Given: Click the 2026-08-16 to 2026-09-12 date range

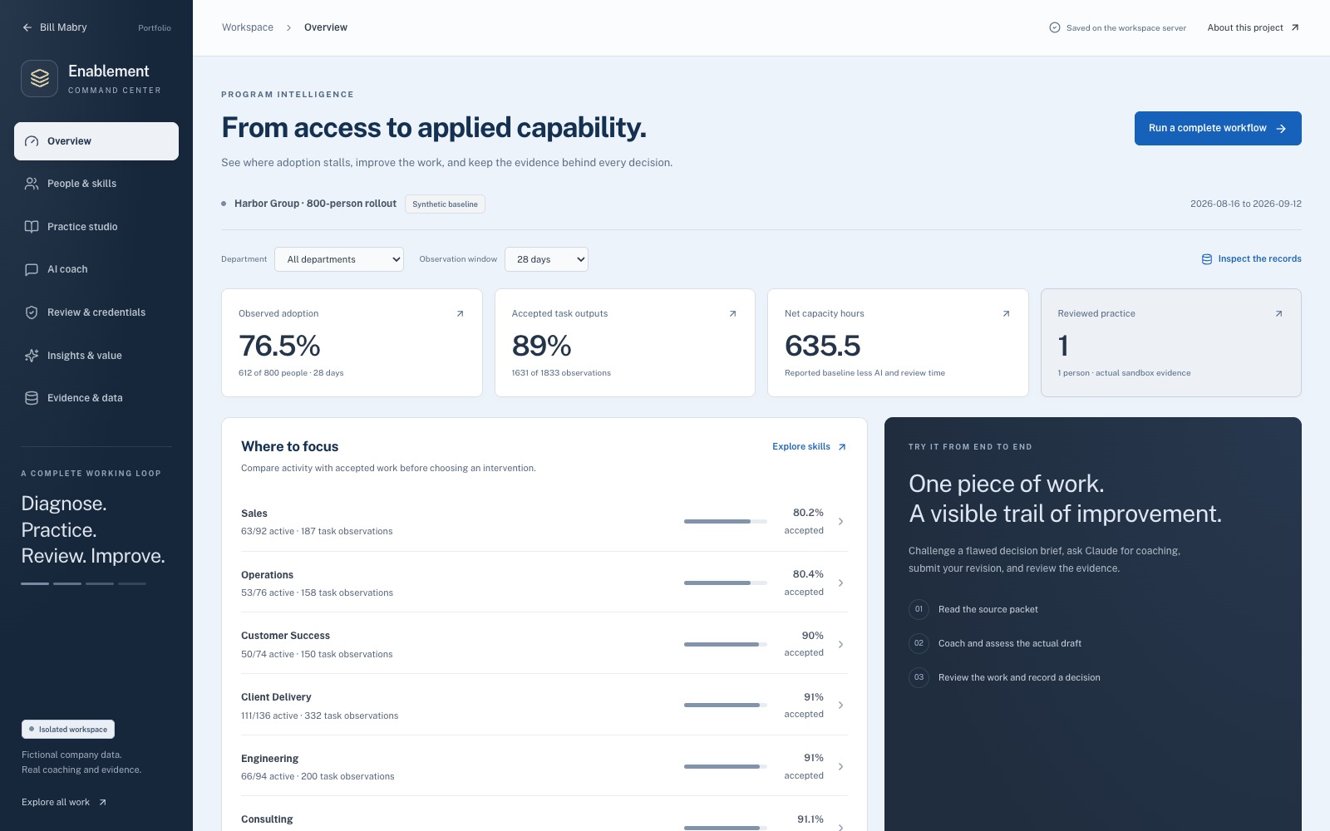Looking at the screenshot, I should (x=1246, y=204).
